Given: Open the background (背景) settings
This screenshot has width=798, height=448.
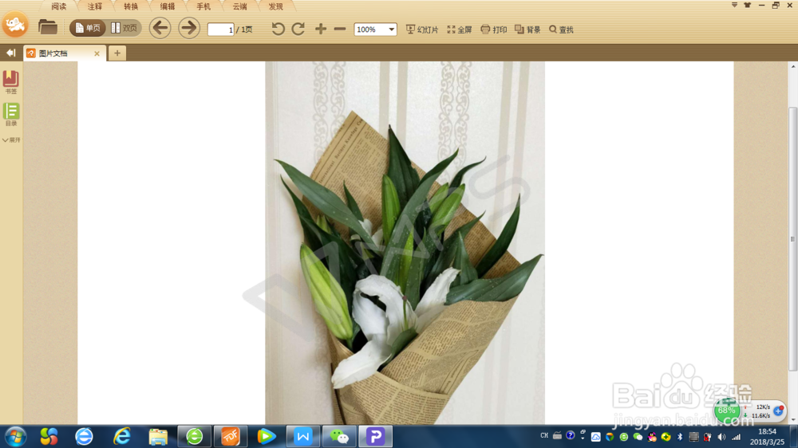Looking at the screenshot, I should [x=527, y=29].
